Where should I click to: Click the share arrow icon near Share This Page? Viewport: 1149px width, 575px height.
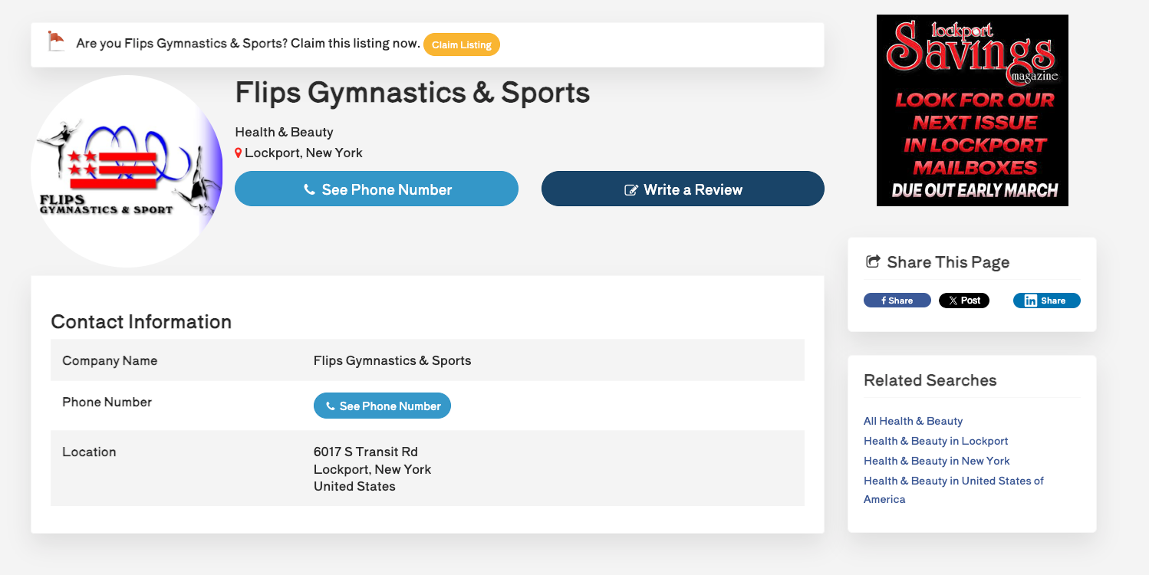pyautogui.click(x=873, y=261)
